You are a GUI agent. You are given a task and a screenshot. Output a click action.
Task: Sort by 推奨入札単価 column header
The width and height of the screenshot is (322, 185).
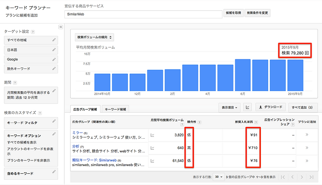point(244,122)
